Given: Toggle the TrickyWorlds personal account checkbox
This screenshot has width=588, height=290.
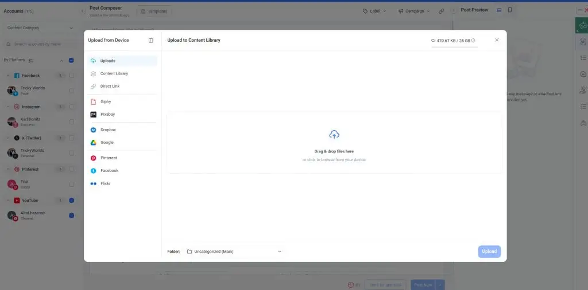Looking at the screenshot, I should pos(71,153).
